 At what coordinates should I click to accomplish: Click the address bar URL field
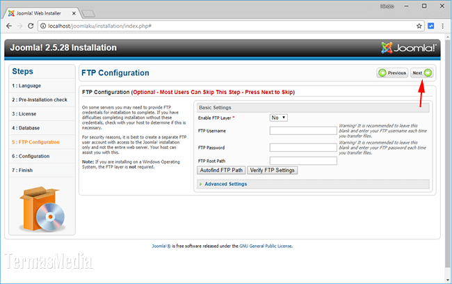[231, 26]
